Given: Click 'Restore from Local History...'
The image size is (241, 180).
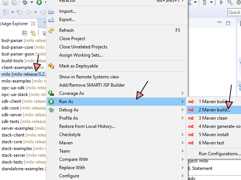Looking at the screenshot, I should pos(87,126).
